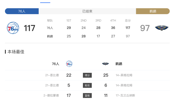The image size is (177, 103).
Task: Open player 2-德拉蒙德 rebounds leader
Action: (51, 96)
